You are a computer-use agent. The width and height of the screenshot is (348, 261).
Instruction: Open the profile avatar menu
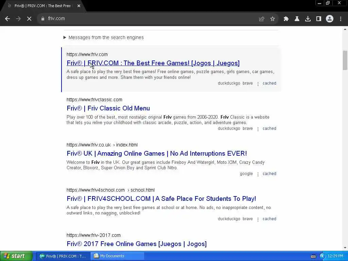click(x=330, y=19)
